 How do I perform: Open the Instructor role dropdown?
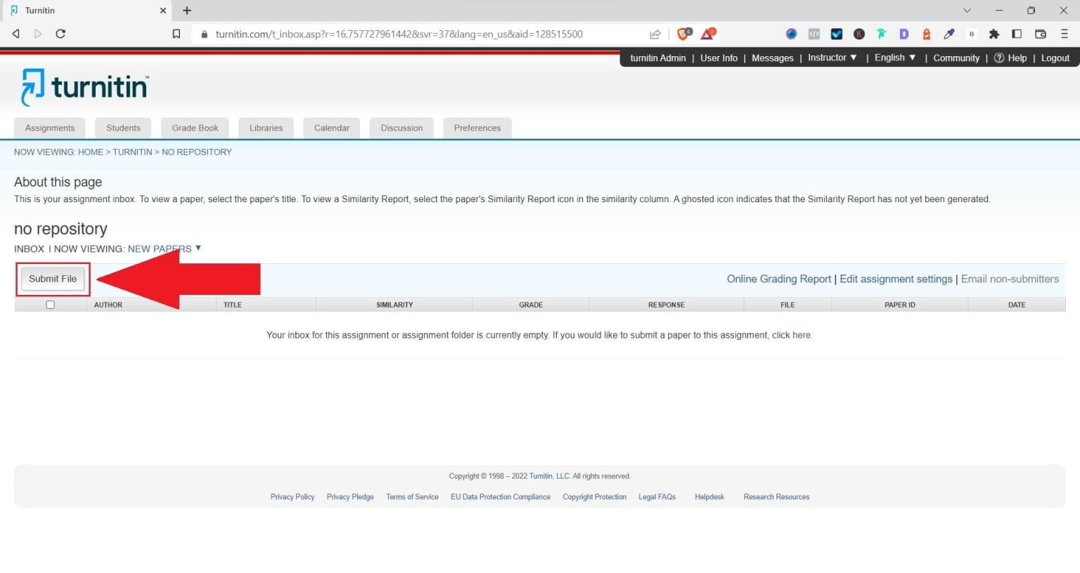[832, 58]
